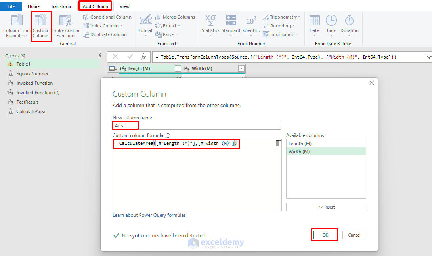The width and height of the screenshot is (432, 256).
Task: Expand the Rounding dropdown arrow
Action: pos(293,26)
